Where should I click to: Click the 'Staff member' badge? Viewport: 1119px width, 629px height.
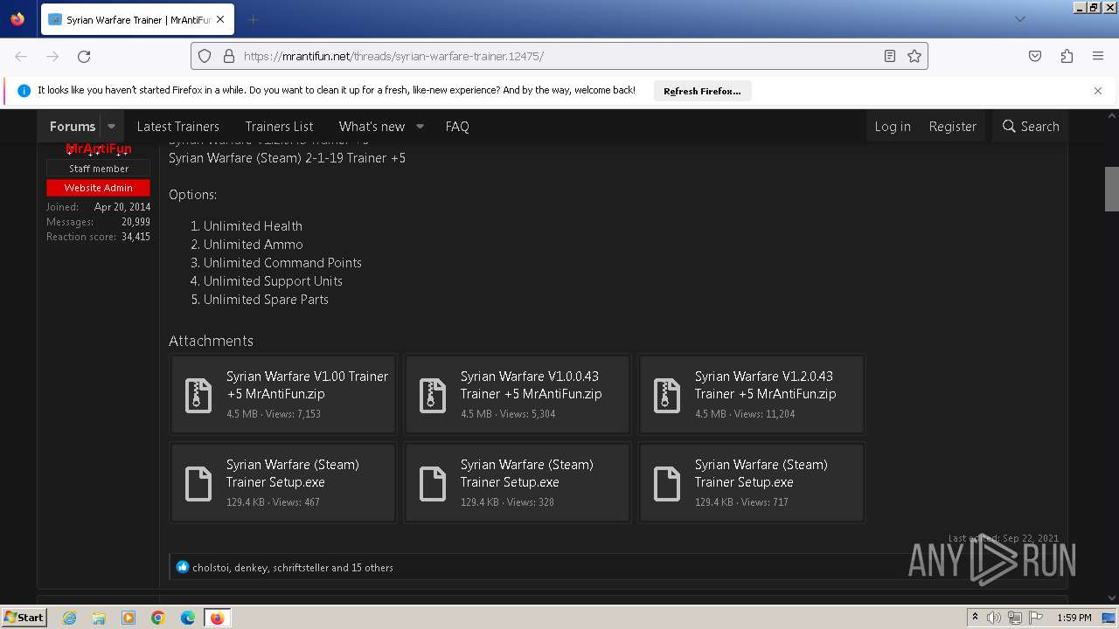pyautogui.click(x=98, y=169)
